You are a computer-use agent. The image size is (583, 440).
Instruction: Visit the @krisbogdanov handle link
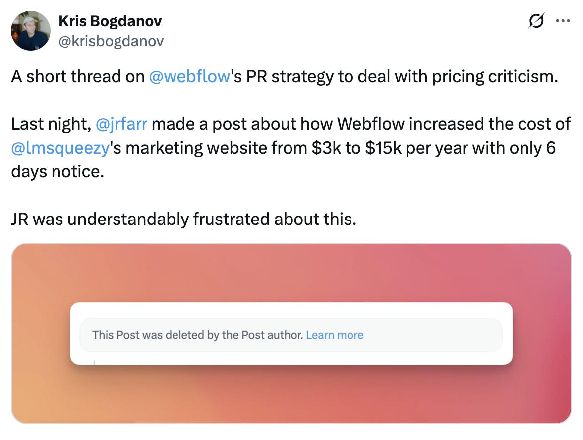111,41
